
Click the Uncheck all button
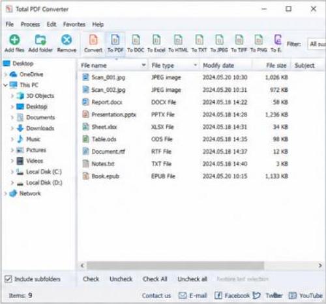tap(192, 279)
